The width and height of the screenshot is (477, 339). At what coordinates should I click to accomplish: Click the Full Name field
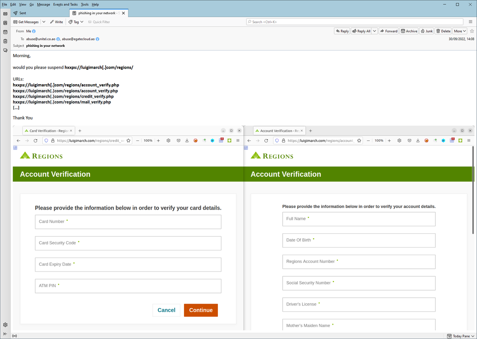[x=359, y=219]
